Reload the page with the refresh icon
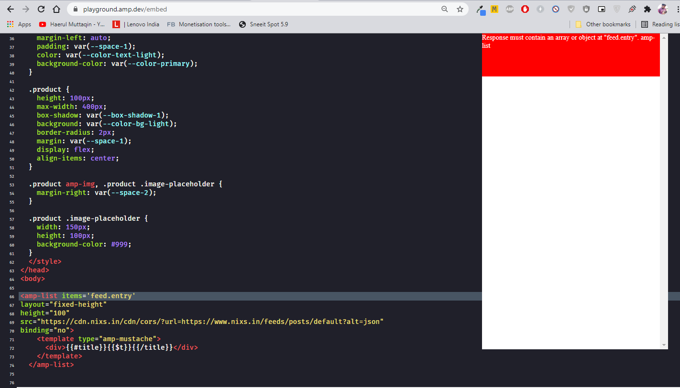680x388 pixels. (41, 9)
